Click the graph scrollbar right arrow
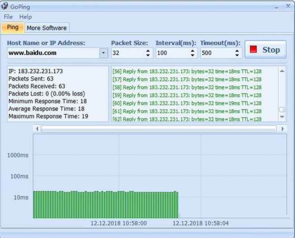Viewport: 295px width, 238px height. pyautogui.click(x=283, y=129)
